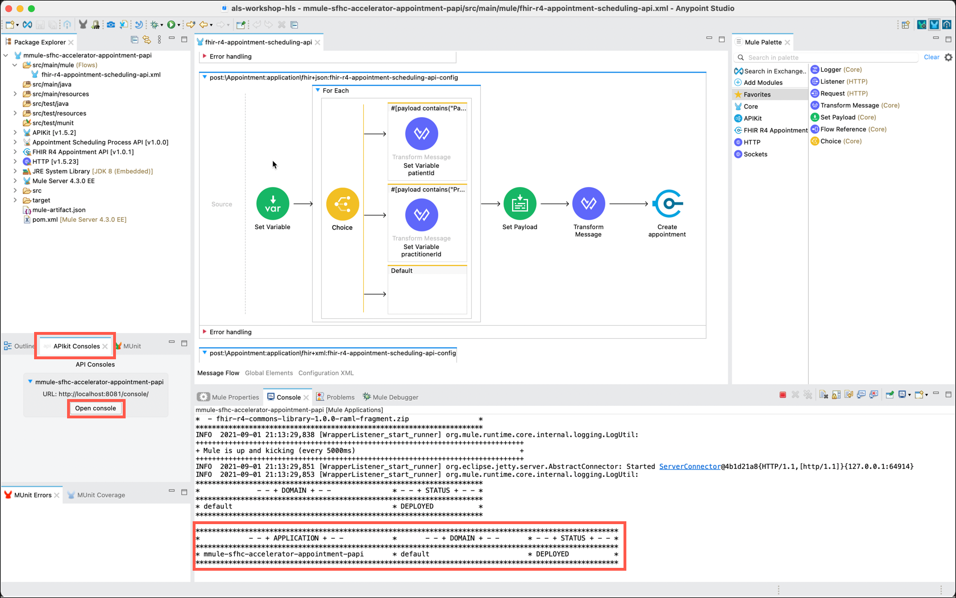
Task: Toggle Scroll Lock in the Console
Action: pyautogui.click(x=836, y=394)
